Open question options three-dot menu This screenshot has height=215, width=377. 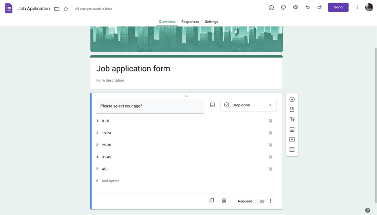270,201
